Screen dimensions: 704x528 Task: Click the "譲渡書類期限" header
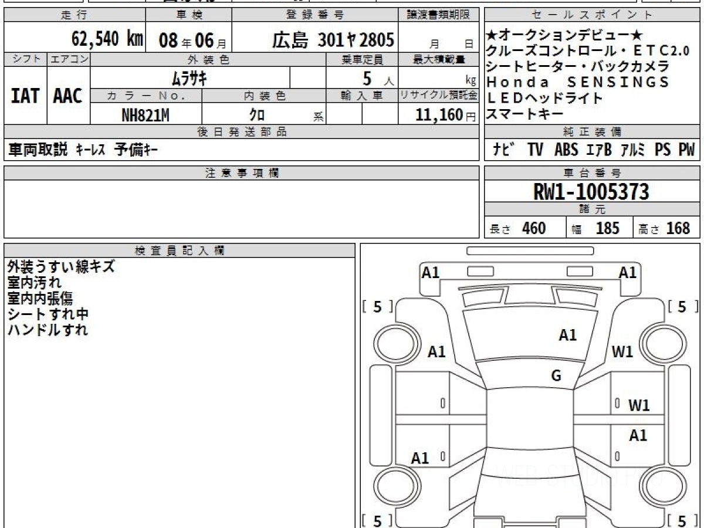tap(439, 15)
